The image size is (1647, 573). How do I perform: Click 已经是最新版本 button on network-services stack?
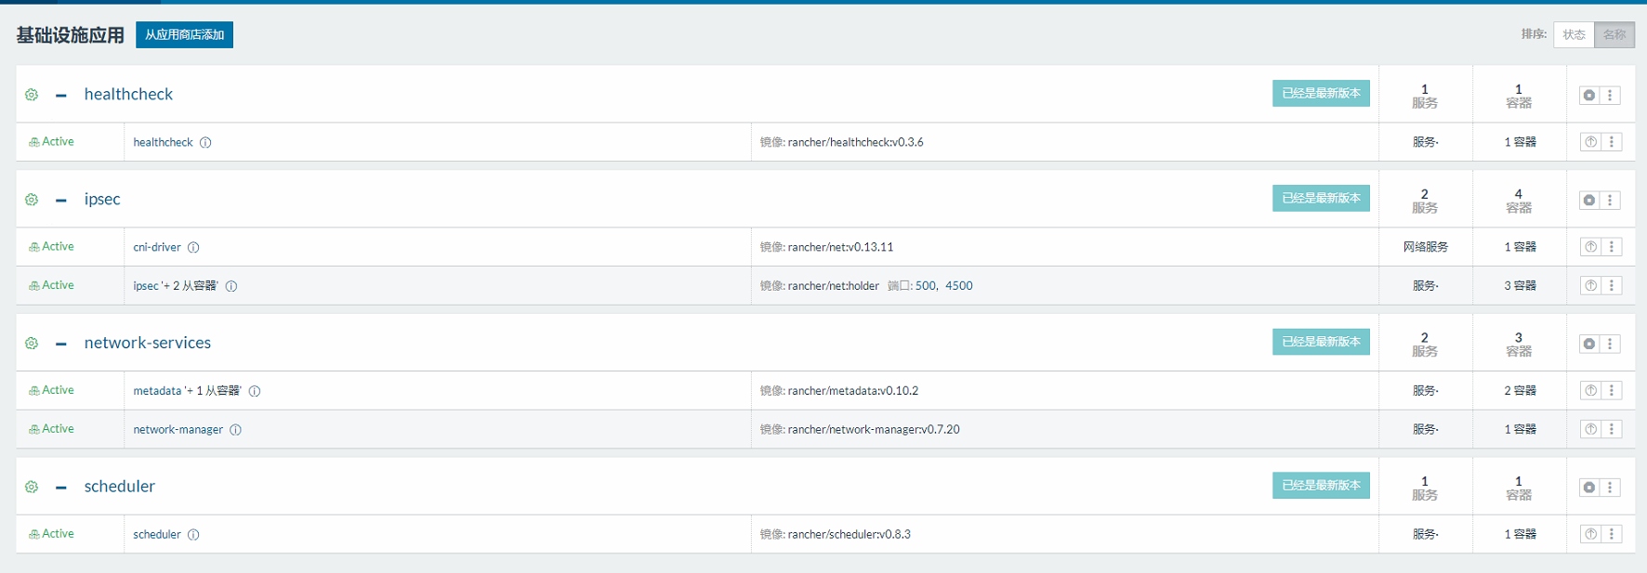coord(1321,342)
